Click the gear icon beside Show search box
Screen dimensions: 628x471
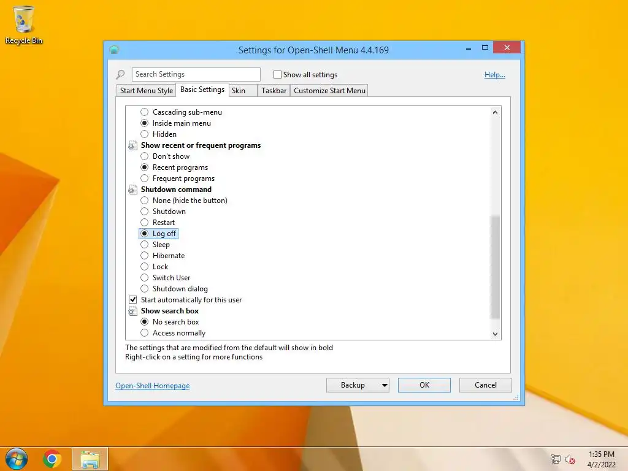[132, 311]
